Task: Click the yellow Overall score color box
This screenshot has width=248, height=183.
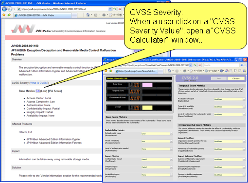Action: point(147,107)
